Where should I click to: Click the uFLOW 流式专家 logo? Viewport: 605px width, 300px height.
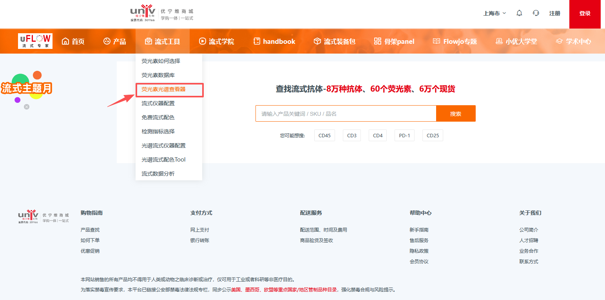35,41
